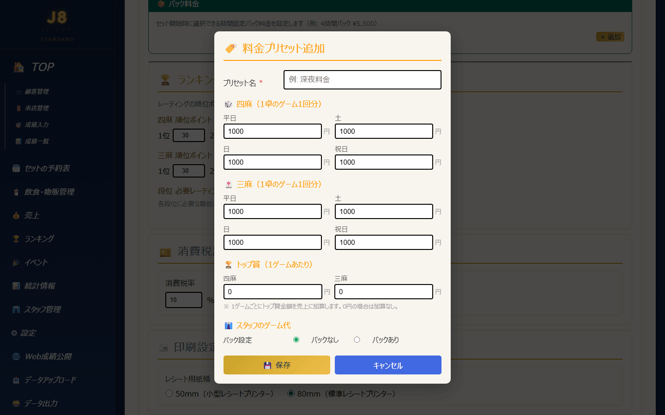Click 四麻 1位 point field behind dialog
The image size is (665, 415).
click(189, 136)
